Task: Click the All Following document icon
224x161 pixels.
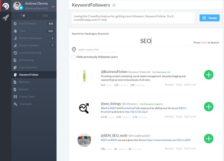Action: coord(15,60)
